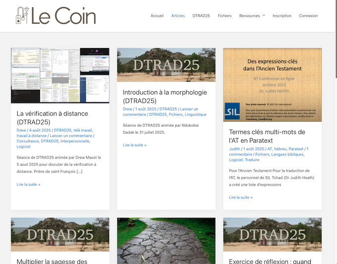
Task: Open Fichiers category on morphologie article
Action: coord(175,114)
